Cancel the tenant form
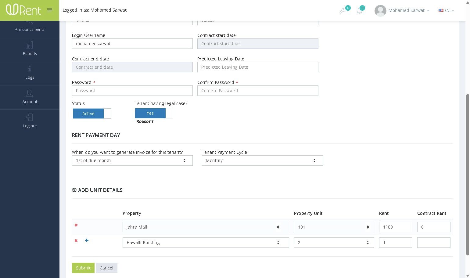This screenshot has width=470, height=278. coord(106,268)
